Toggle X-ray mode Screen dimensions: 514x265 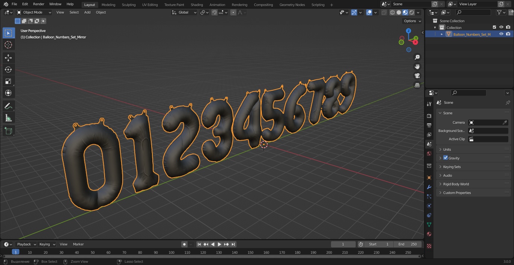(x=383, y=12)
